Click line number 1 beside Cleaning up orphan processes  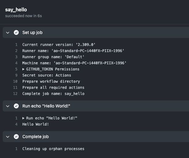tap(16, 149)
